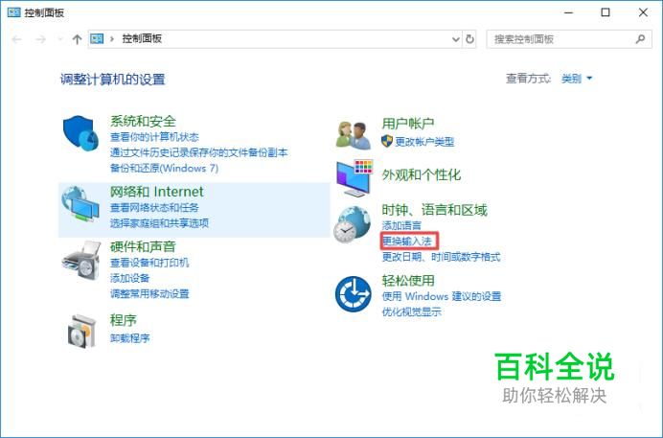Close the Control Panel window
This screenshot has height=438, width=663.
tap(643, 12)
